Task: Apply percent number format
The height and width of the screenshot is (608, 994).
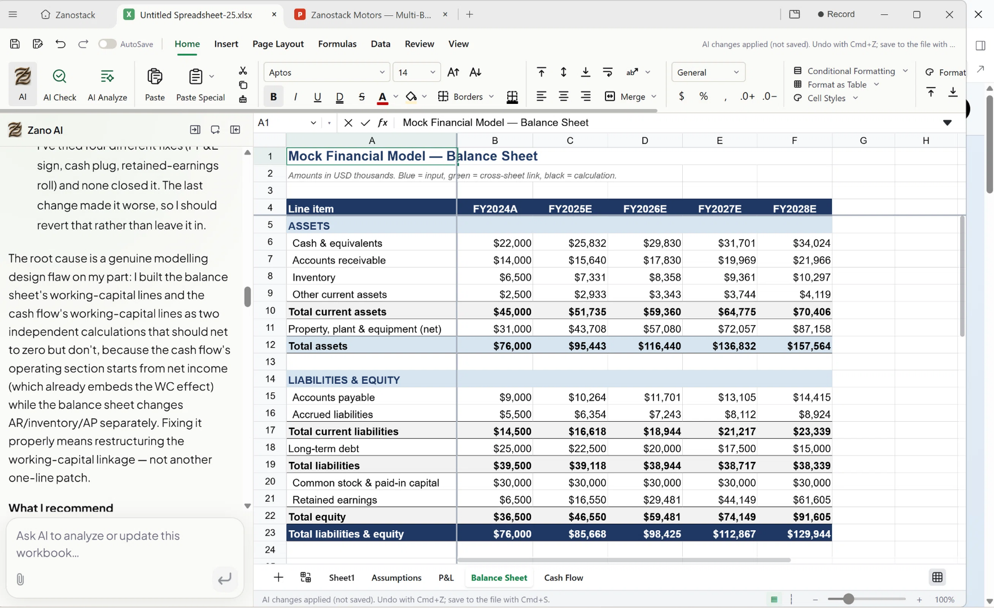Action: click(704, 97)
